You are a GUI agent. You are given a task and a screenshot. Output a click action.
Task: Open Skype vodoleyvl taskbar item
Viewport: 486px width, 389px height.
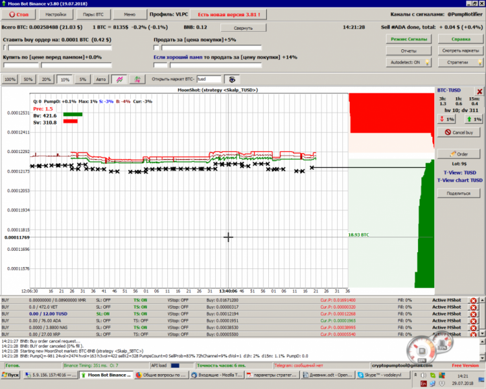pyautogui.click(x=383, y=375)
